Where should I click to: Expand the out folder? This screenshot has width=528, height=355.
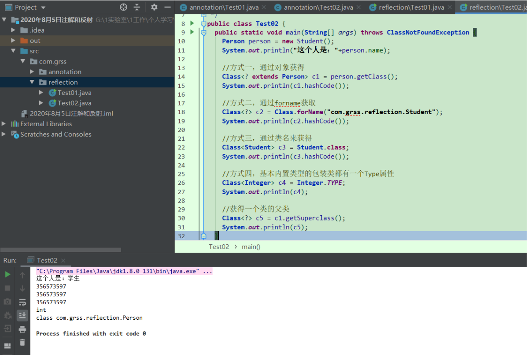pyautogui.click(x=13, y=41)
